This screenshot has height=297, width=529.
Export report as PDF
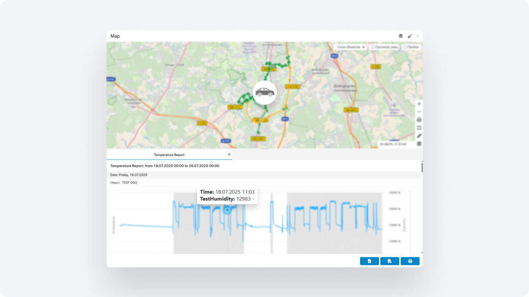390,261
